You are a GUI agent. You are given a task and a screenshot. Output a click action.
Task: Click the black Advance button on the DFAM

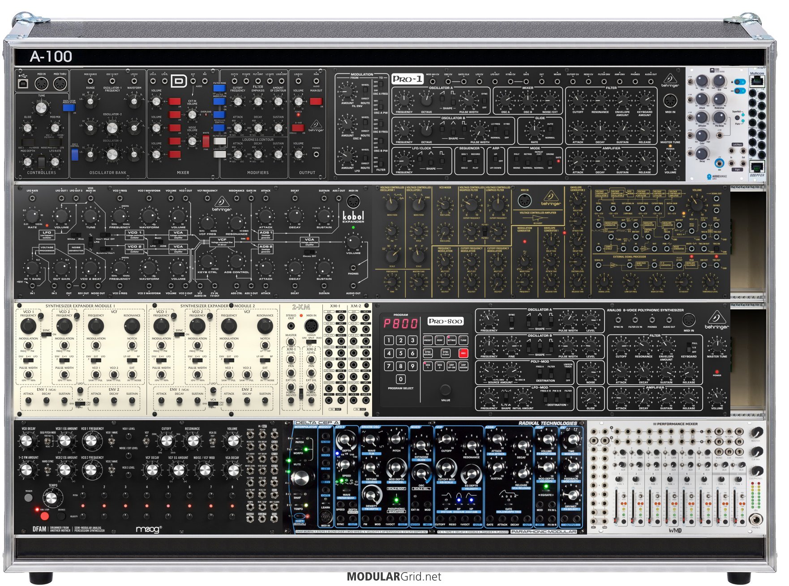tap(62, 516)
